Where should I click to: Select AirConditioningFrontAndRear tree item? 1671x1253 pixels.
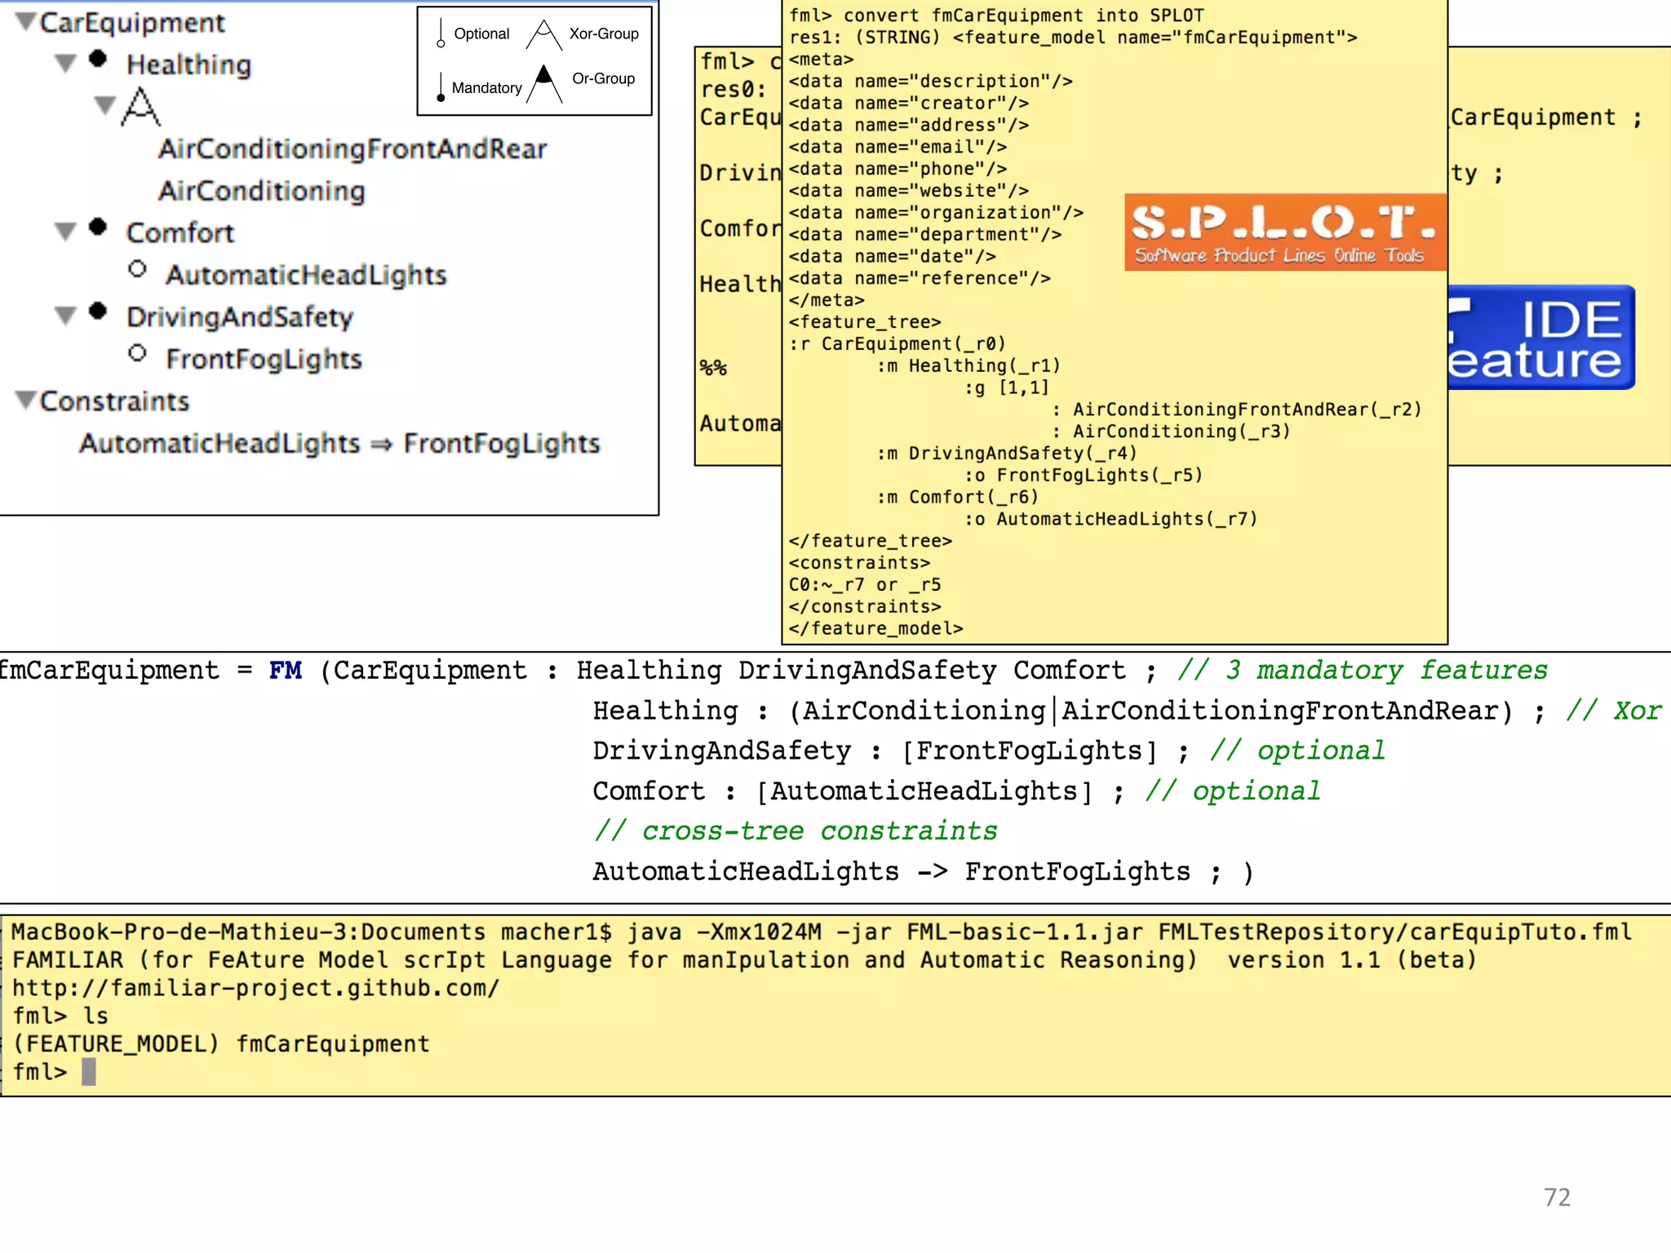[352, 149]
